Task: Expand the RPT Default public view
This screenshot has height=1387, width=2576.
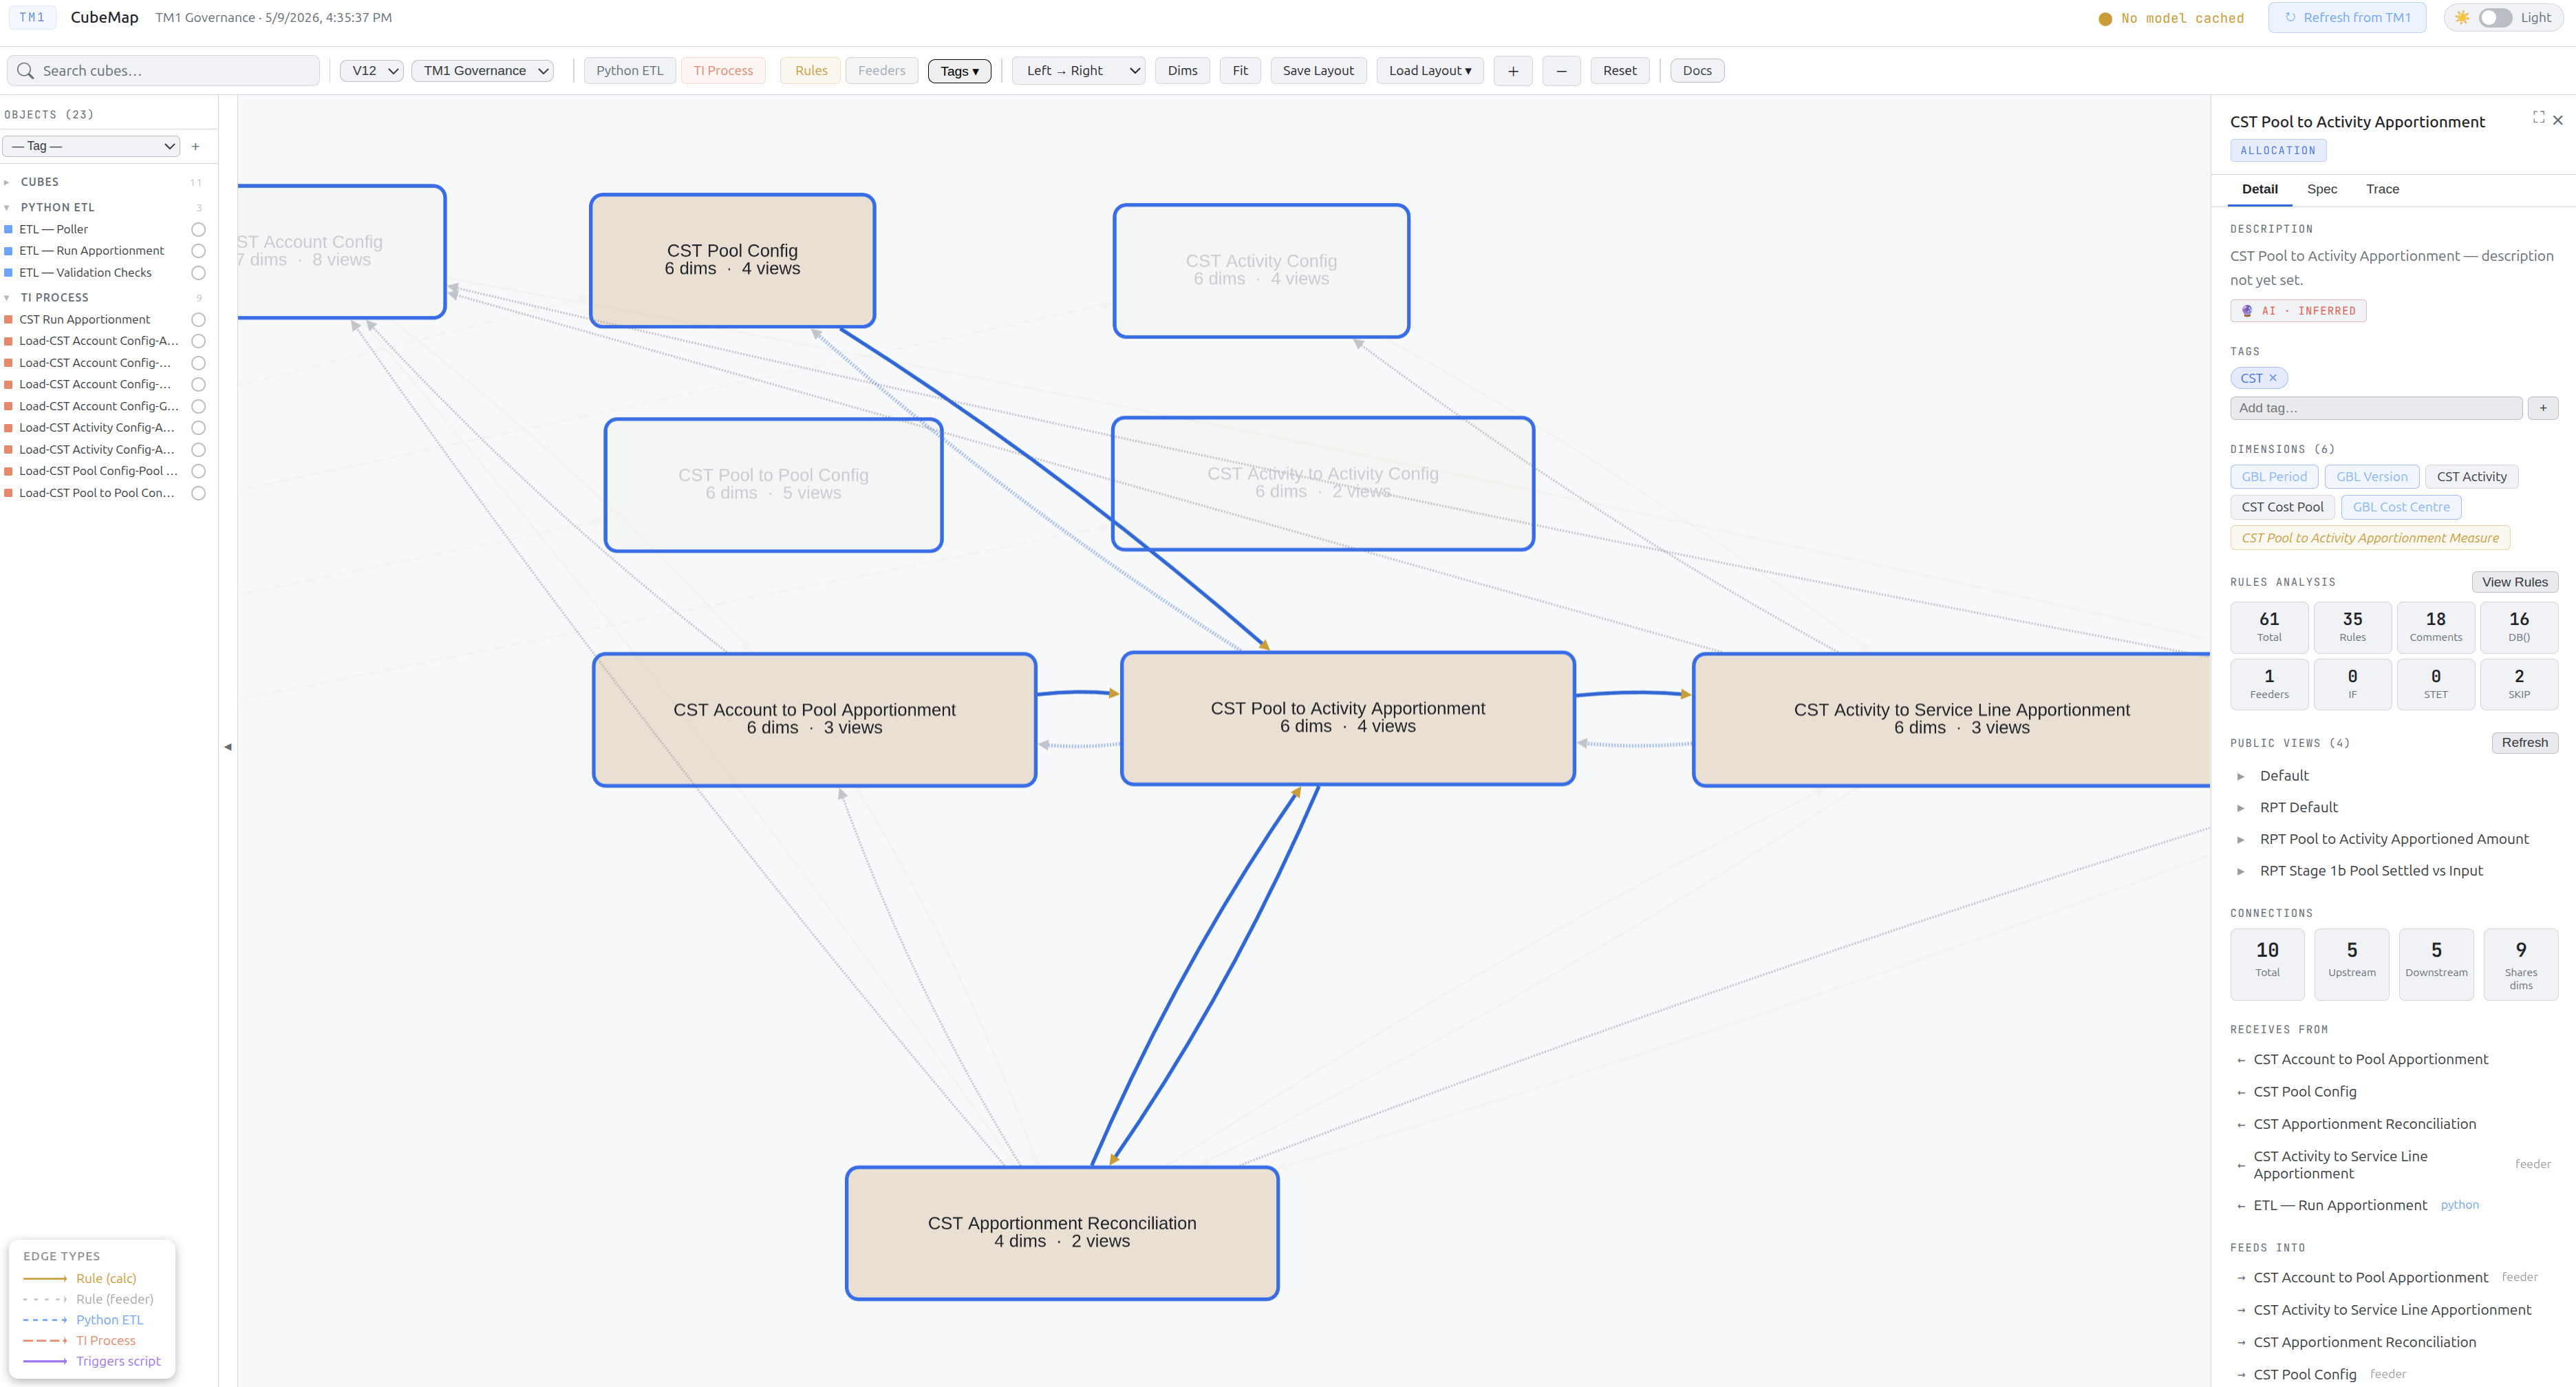Action: pos(2241,809)
